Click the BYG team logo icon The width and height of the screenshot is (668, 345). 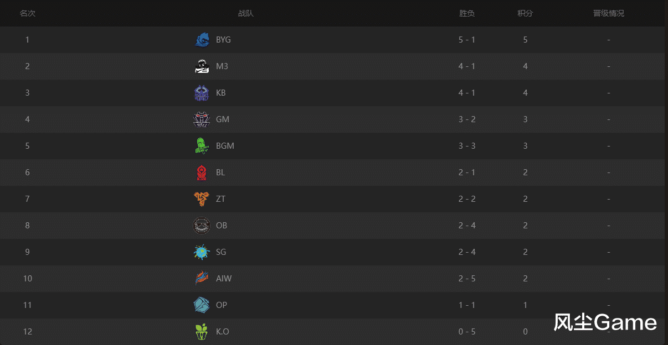(202, 40)
